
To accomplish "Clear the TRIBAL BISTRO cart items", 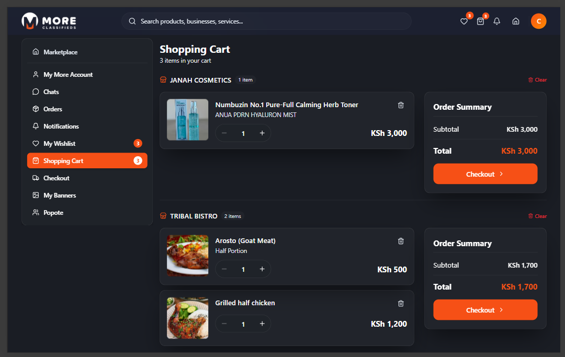I will tap(537, 215).
